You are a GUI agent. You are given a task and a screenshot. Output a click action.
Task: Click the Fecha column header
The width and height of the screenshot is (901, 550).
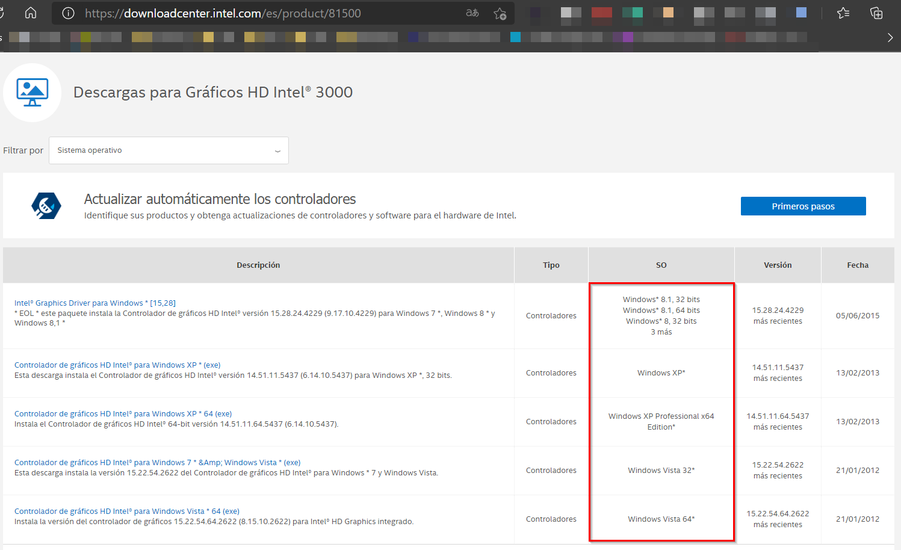(x=858, y=265)
